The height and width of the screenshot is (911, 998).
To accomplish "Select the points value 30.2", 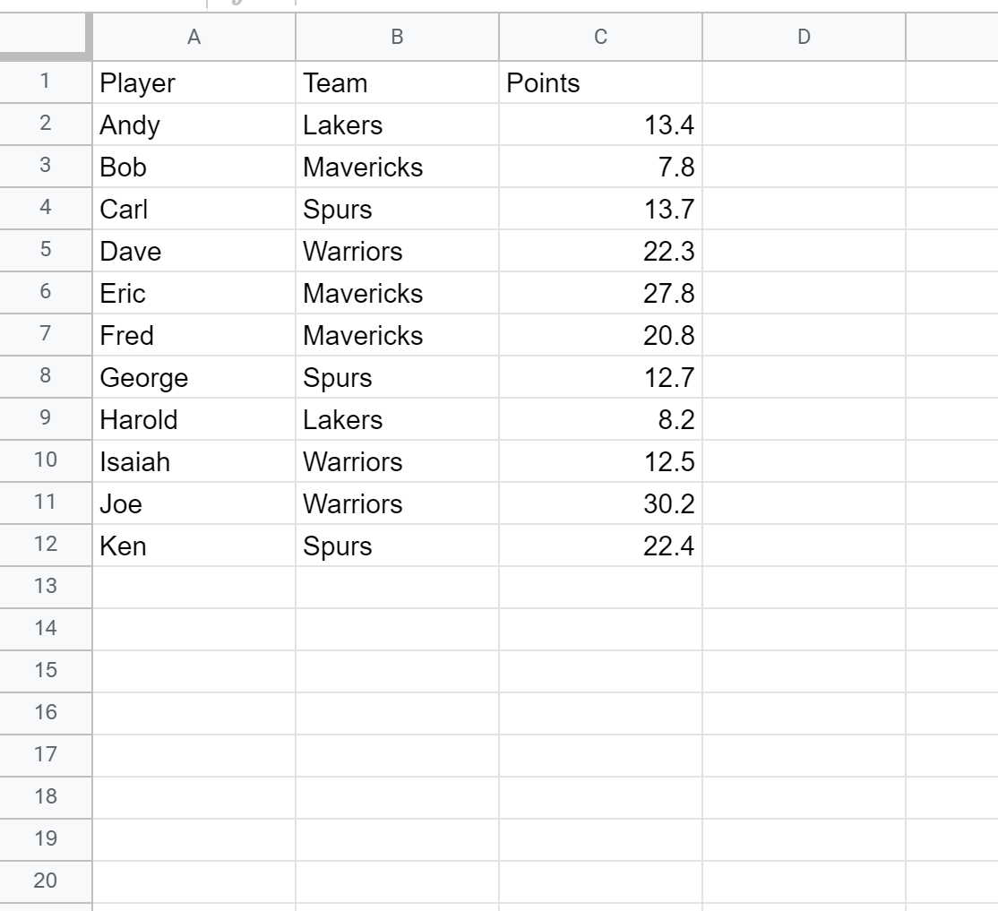I will pyautogui.click(x=600, y=503).
